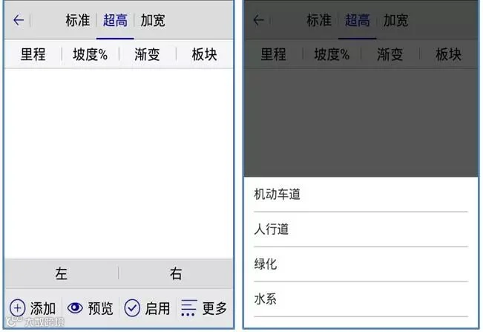Choose 绿化 from the list
483x332 pixels.
click(x=361, y=264)
